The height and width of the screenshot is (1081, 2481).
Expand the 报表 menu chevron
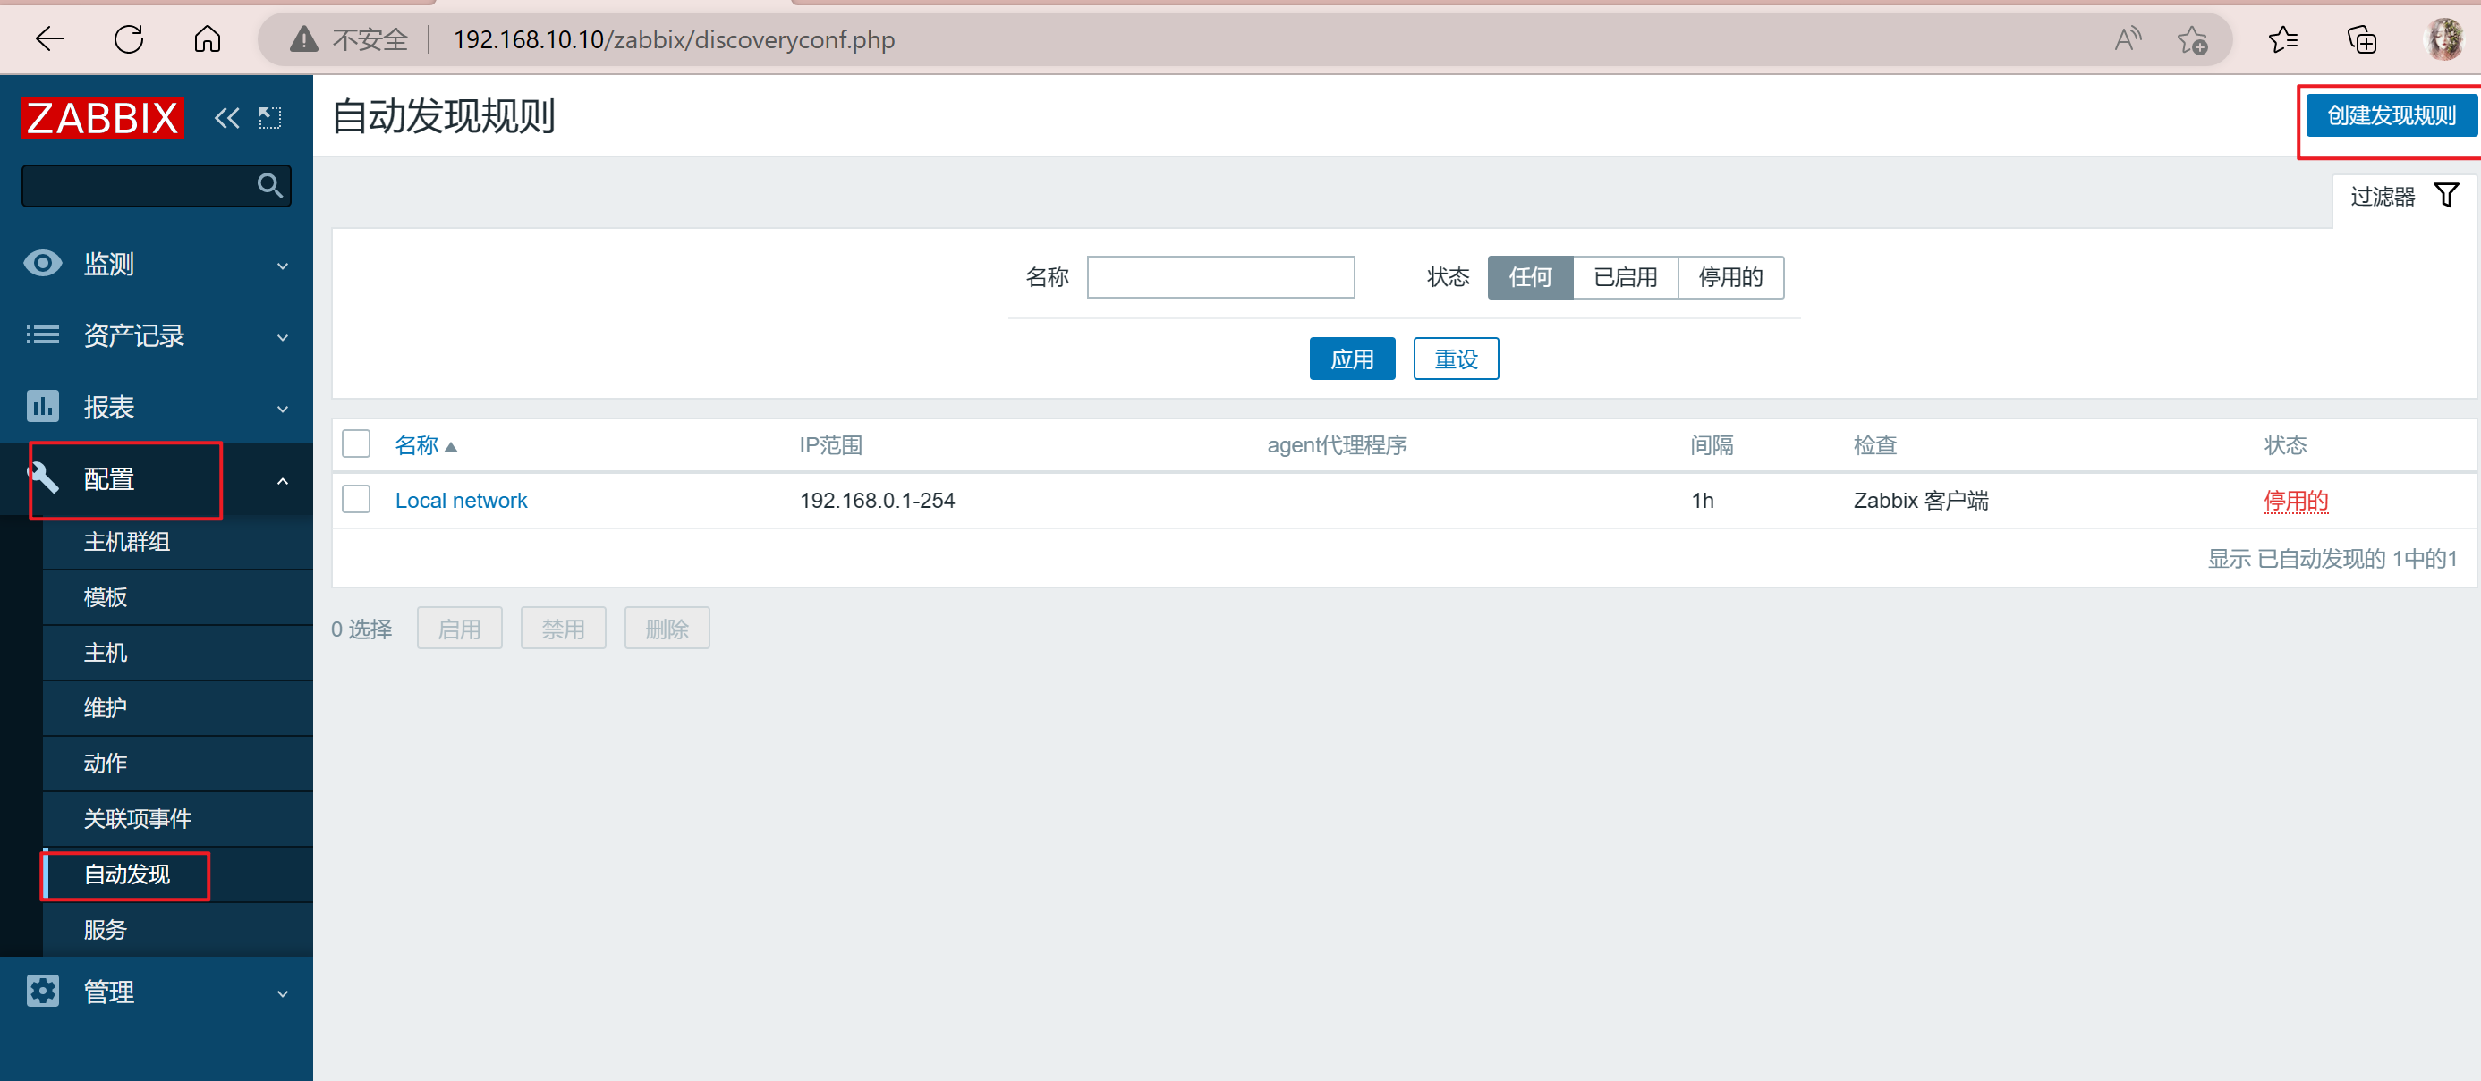click(x=282, y=408)
